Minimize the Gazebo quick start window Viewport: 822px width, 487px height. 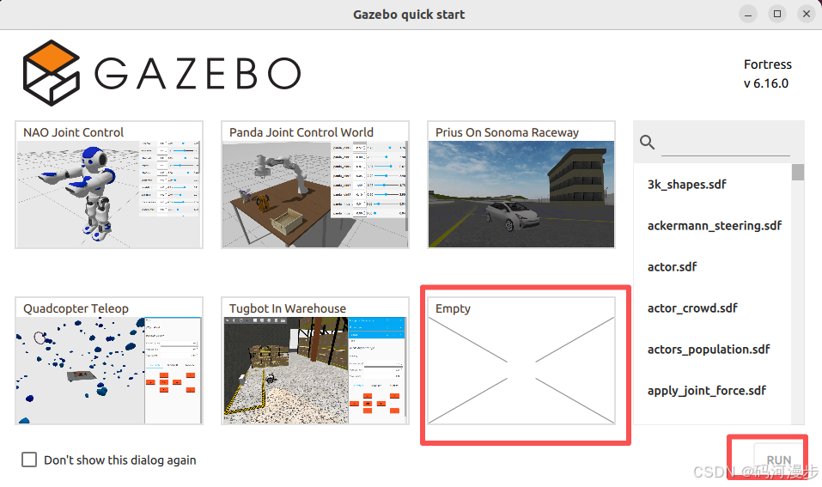coord(748,14)
